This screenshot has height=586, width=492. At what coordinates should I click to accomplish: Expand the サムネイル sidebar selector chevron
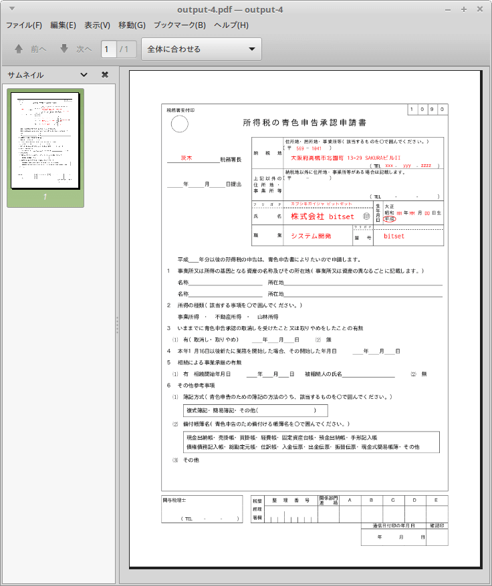pos(84,75)
